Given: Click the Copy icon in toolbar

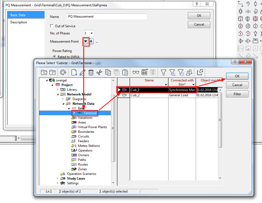Looking at the screenshot, I should coord(108,72).
